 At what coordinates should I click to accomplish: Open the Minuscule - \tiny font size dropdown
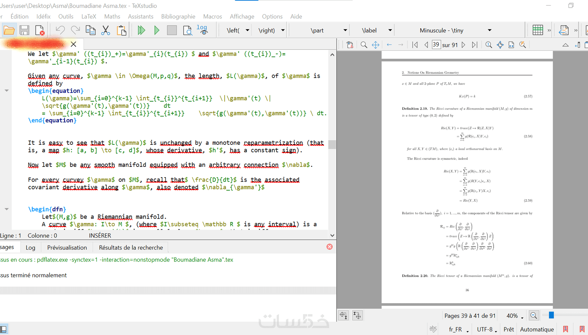point(489,30)
